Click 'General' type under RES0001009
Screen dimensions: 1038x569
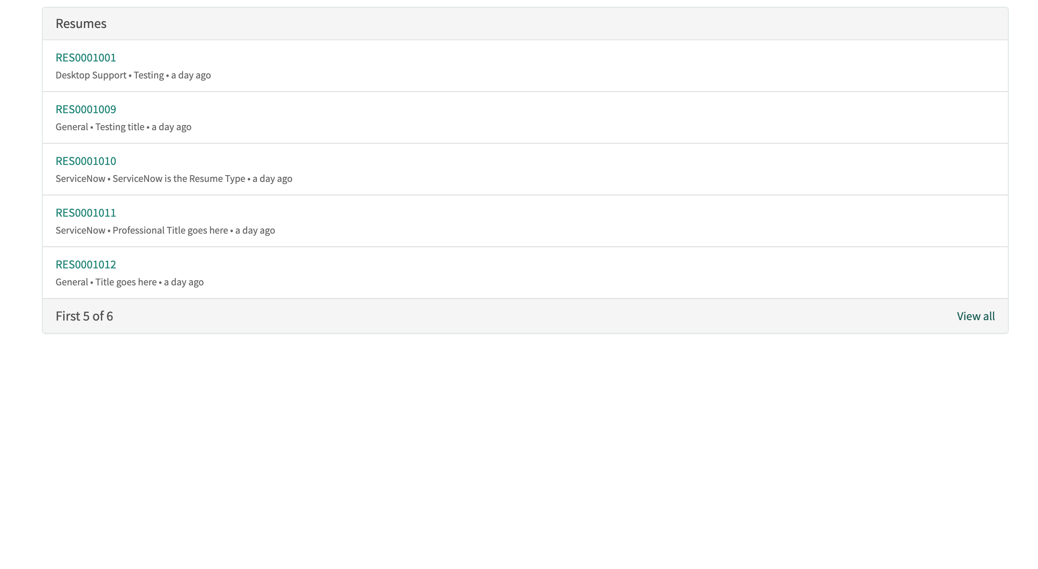click(72, 127)
